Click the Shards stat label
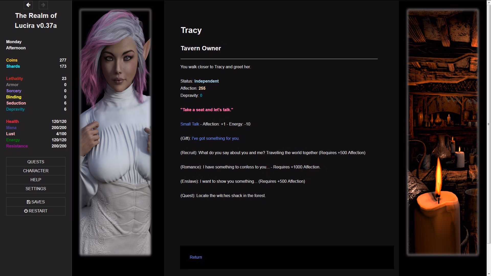Image resolution: width=491 pixels, height=276 pixels. click(13, 66)
